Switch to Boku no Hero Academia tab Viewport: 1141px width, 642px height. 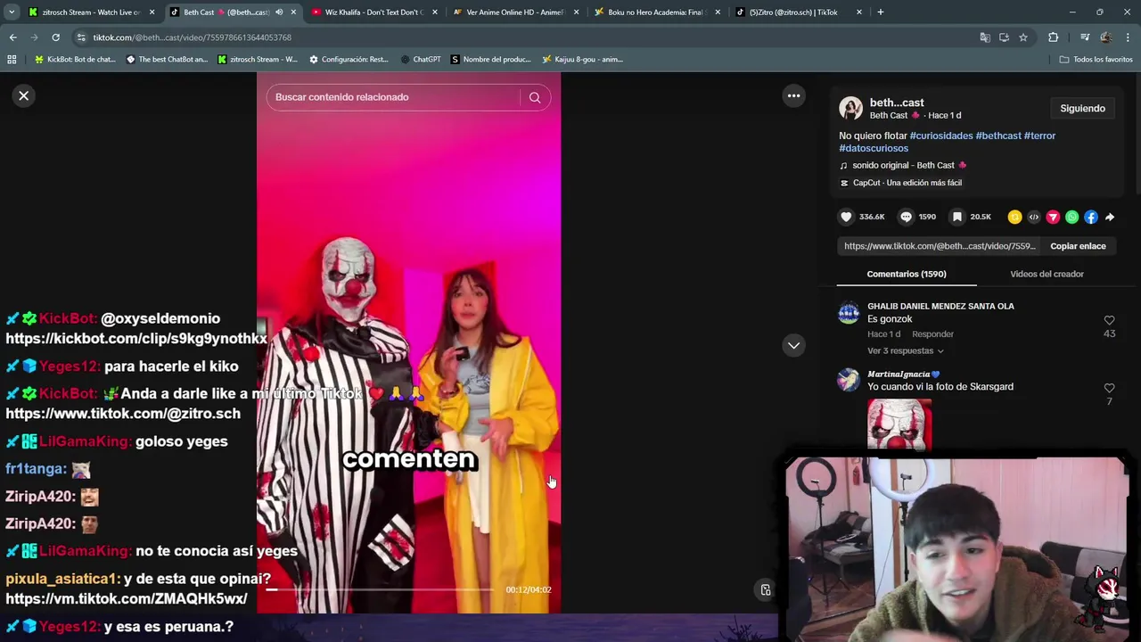tap(656, 12)
